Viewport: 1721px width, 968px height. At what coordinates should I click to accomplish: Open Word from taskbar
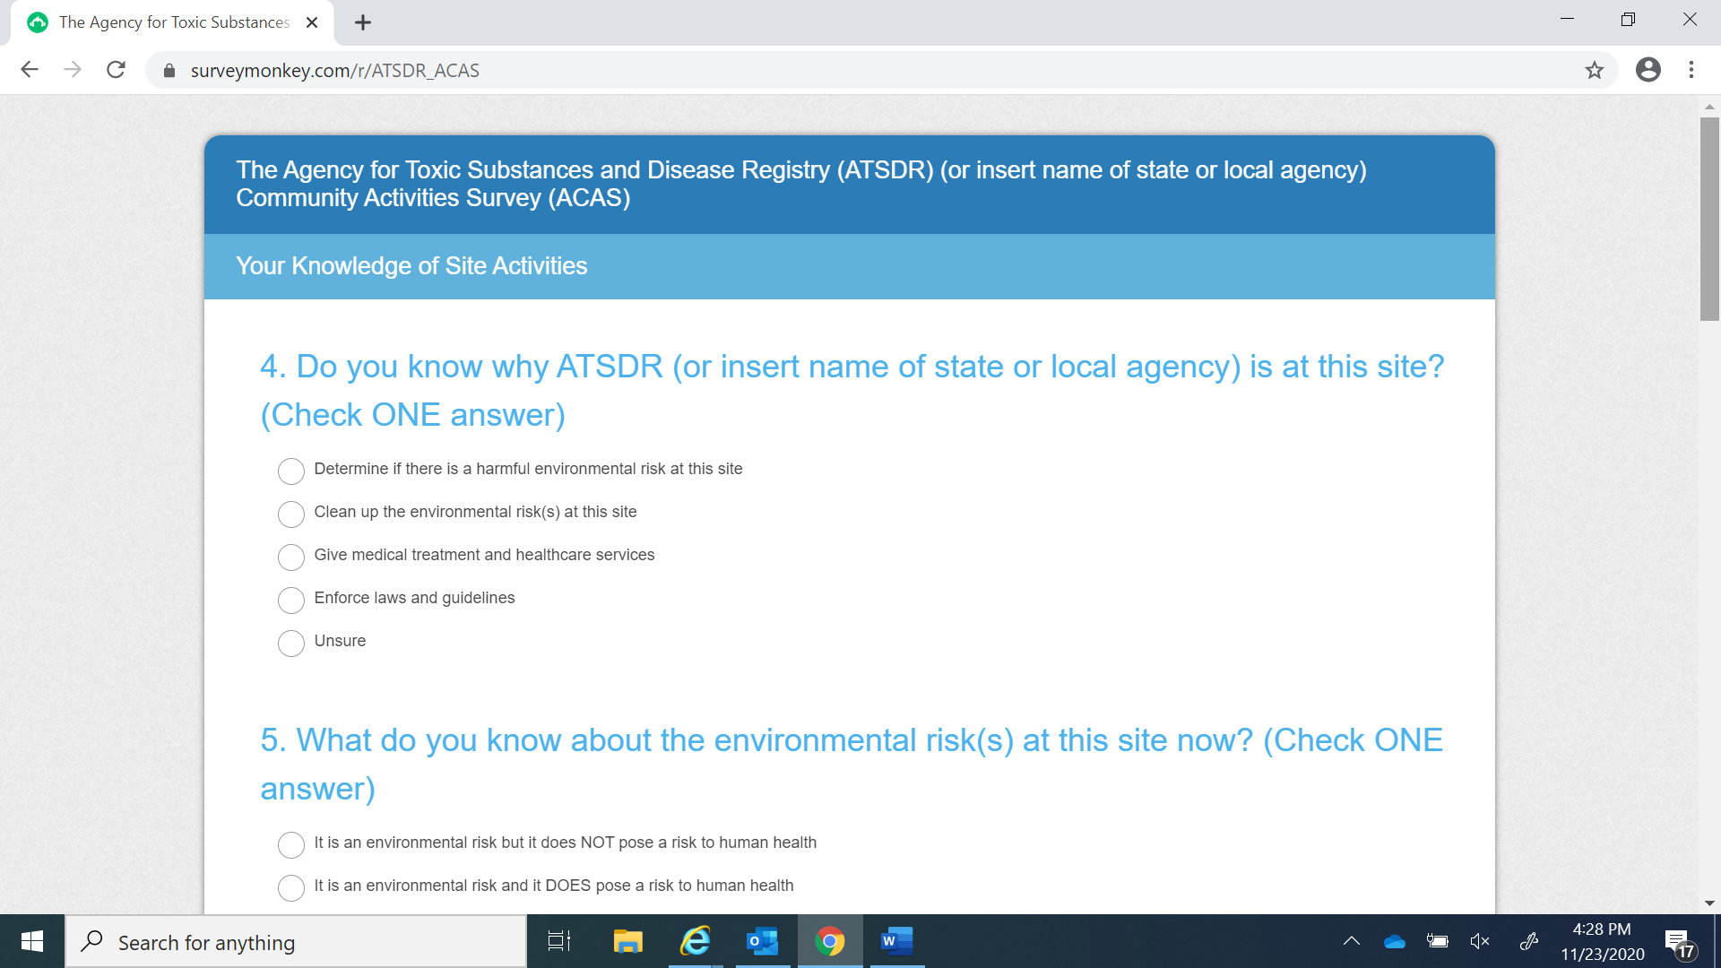(896, 941)
